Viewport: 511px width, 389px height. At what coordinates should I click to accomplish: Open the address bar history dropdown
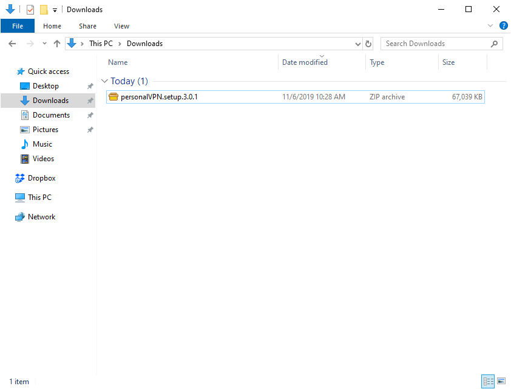358,44
